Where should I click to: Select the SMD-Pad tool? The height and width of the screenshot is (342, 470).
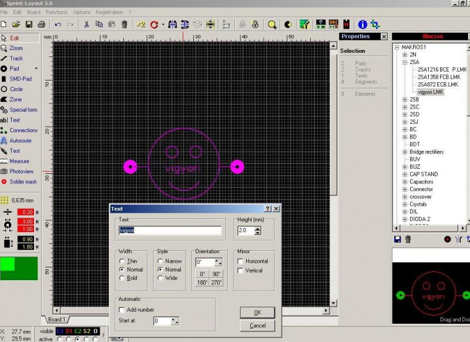pyautogui.click(x=20, y=79)
